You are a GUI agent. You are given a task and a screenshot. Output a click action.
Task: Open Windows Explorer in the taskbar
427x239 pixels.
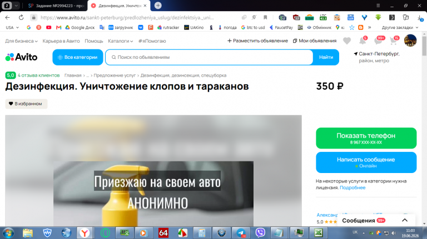27,233
